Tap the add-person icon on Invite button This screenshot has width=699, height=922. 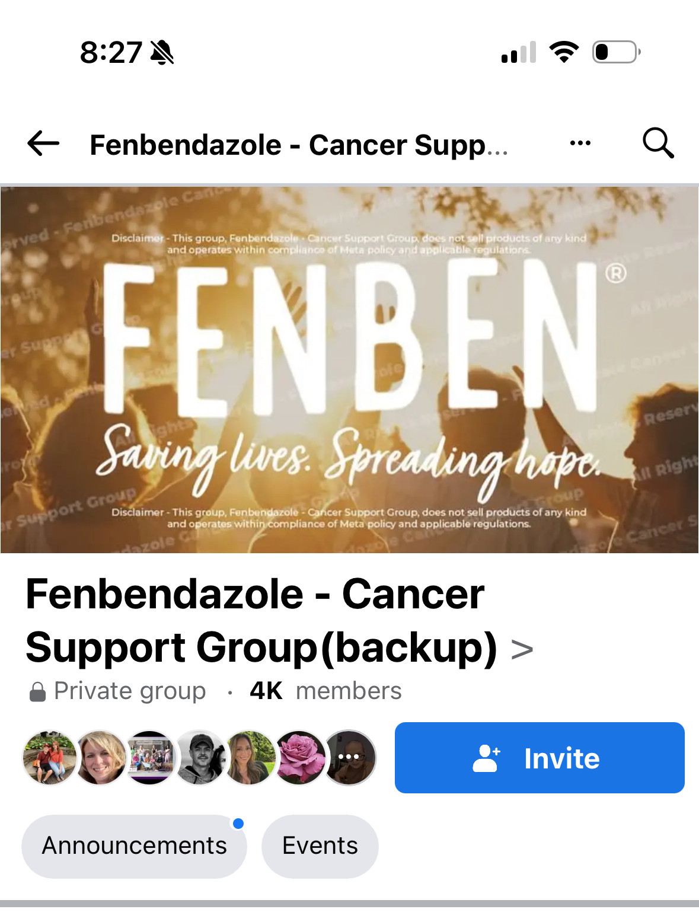pyautogui.click(x=486, y=758)
